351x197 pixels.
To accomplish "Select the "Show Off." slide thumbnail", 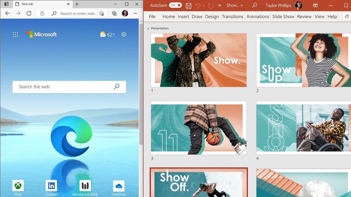I will 199,183.
